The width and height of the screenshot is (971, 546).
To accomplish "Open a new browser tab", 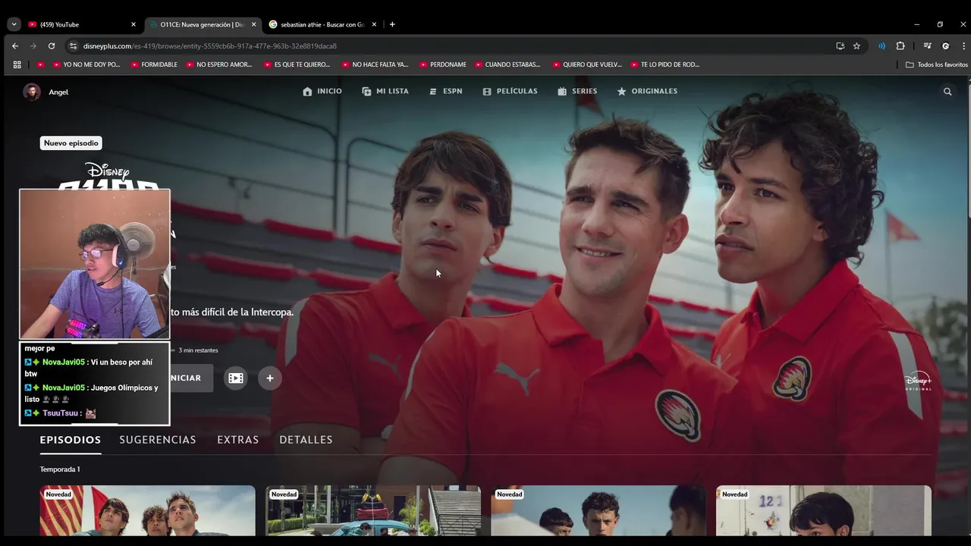I will pos(392,24).
